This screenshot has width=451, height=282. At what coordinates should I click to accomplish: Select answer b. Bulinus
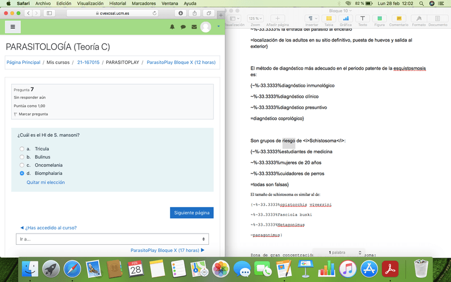click(22, 157)
